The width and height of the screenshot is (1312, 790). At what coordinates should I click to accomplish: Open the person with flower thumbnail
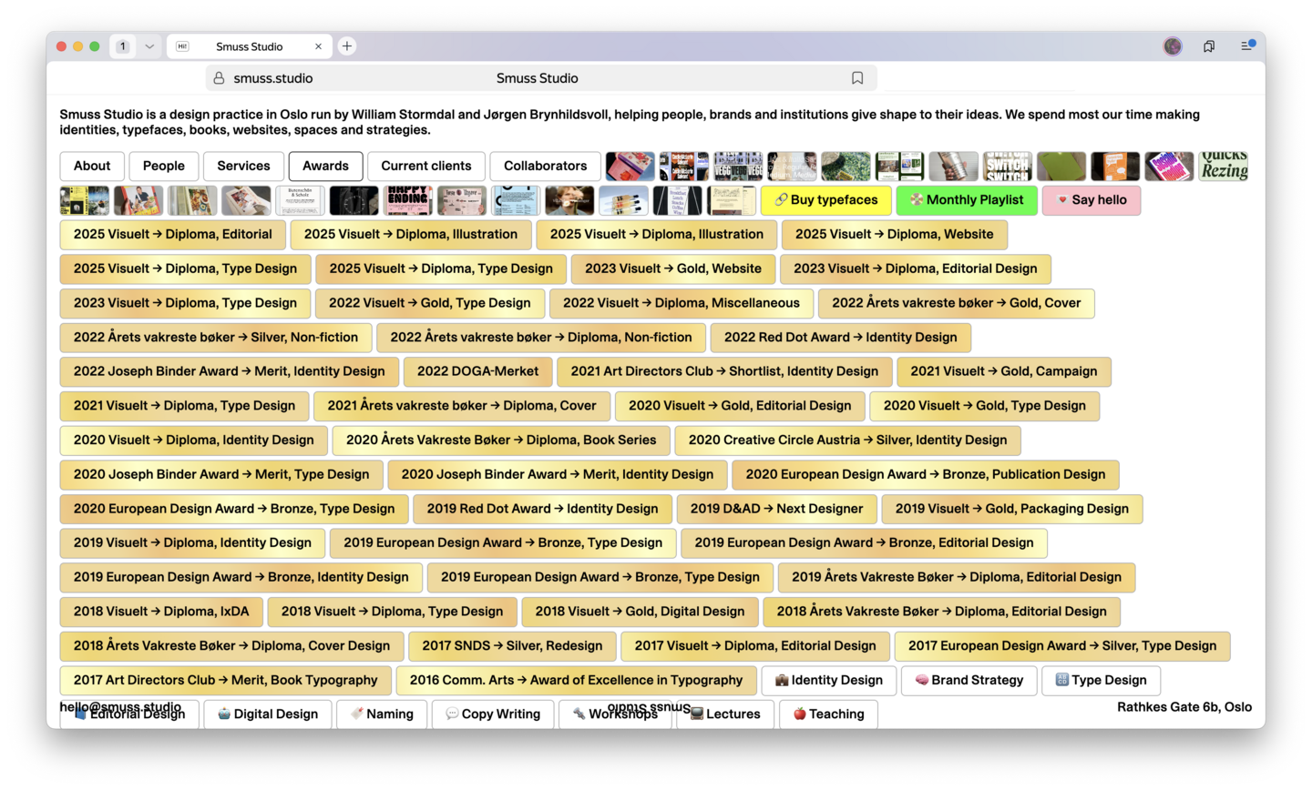569,200
